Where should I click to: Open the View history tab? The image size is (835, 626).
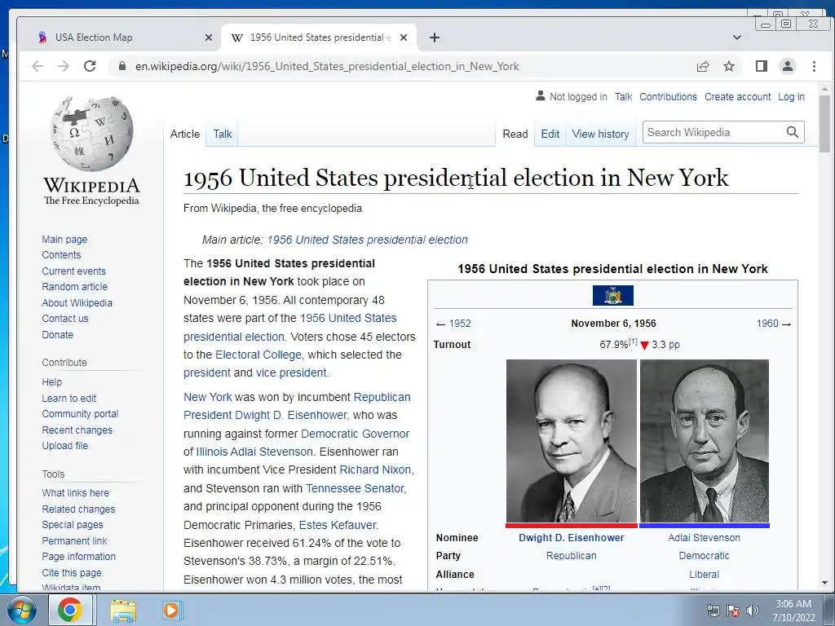click(600, 134)
